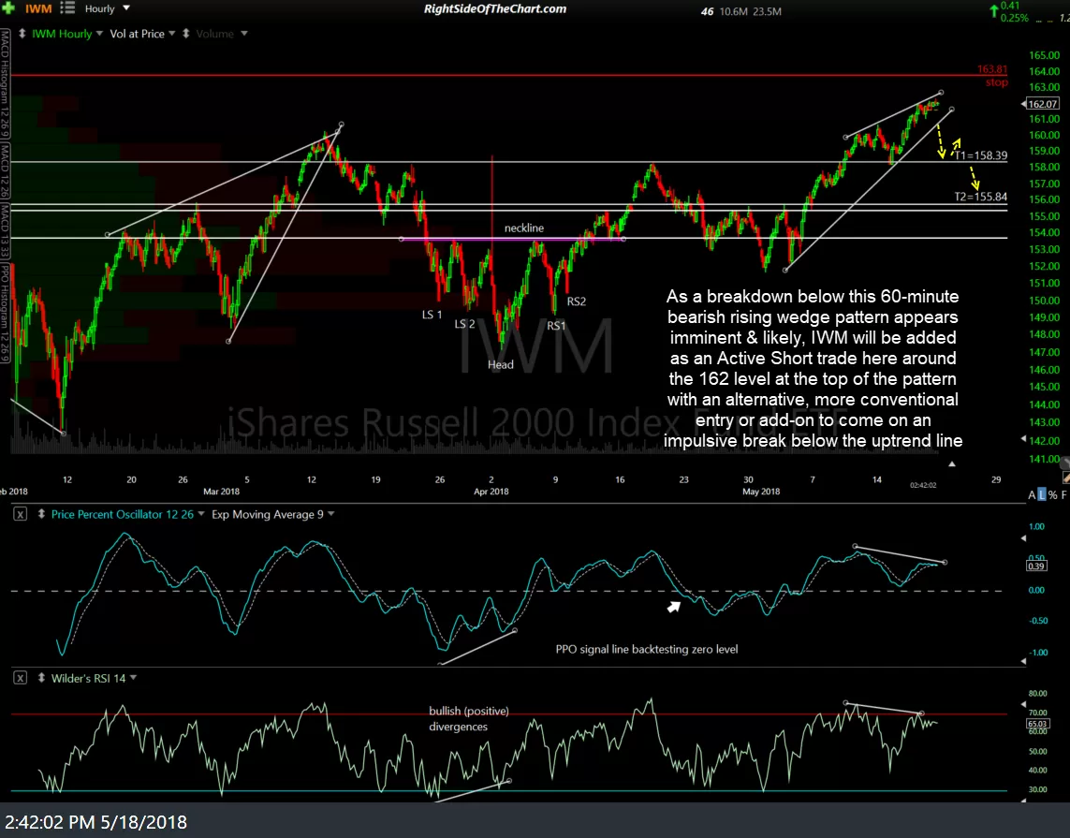Click the IWM Hourly plot label

pyautogui.click(x=62, y=34)
